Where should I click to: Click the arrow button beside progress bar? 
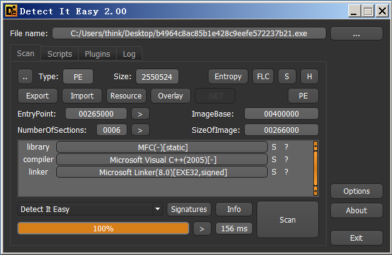coord(202,229)
